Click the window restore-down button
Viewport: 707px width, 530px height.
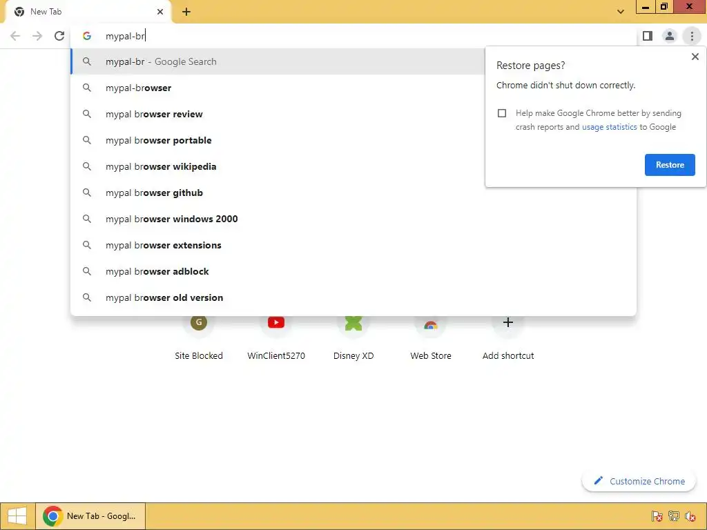click(x=664, y=7)
